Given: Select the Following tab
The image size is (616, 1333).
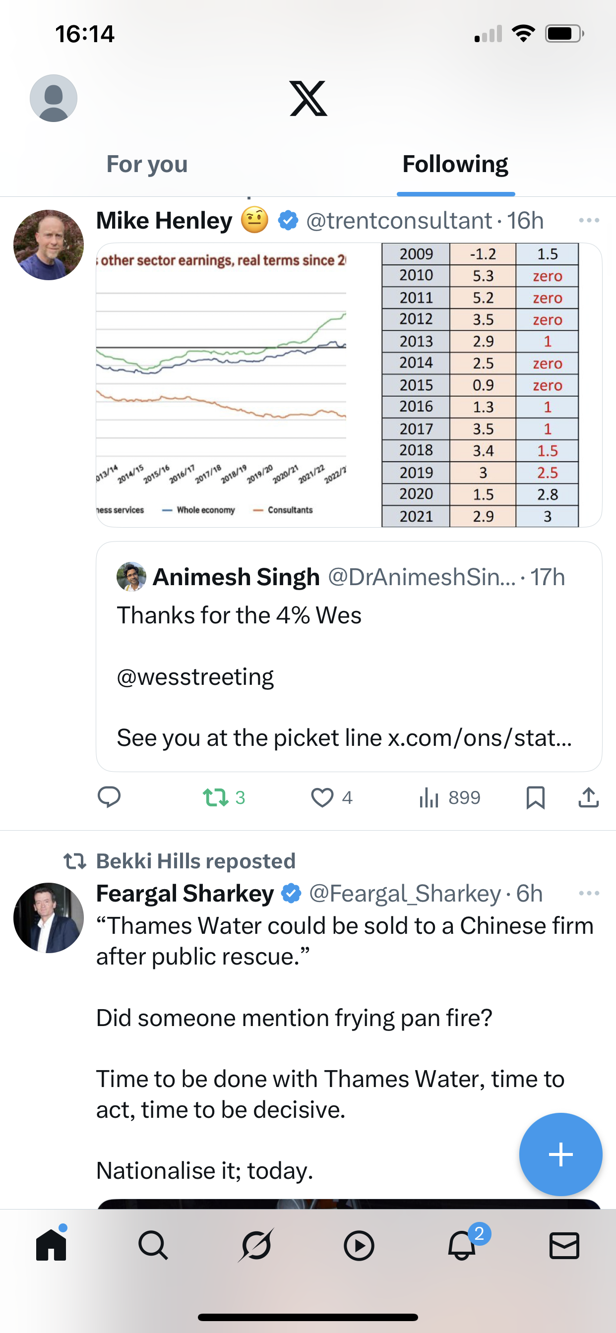Looking at the screenshot, I should [455, 164].
